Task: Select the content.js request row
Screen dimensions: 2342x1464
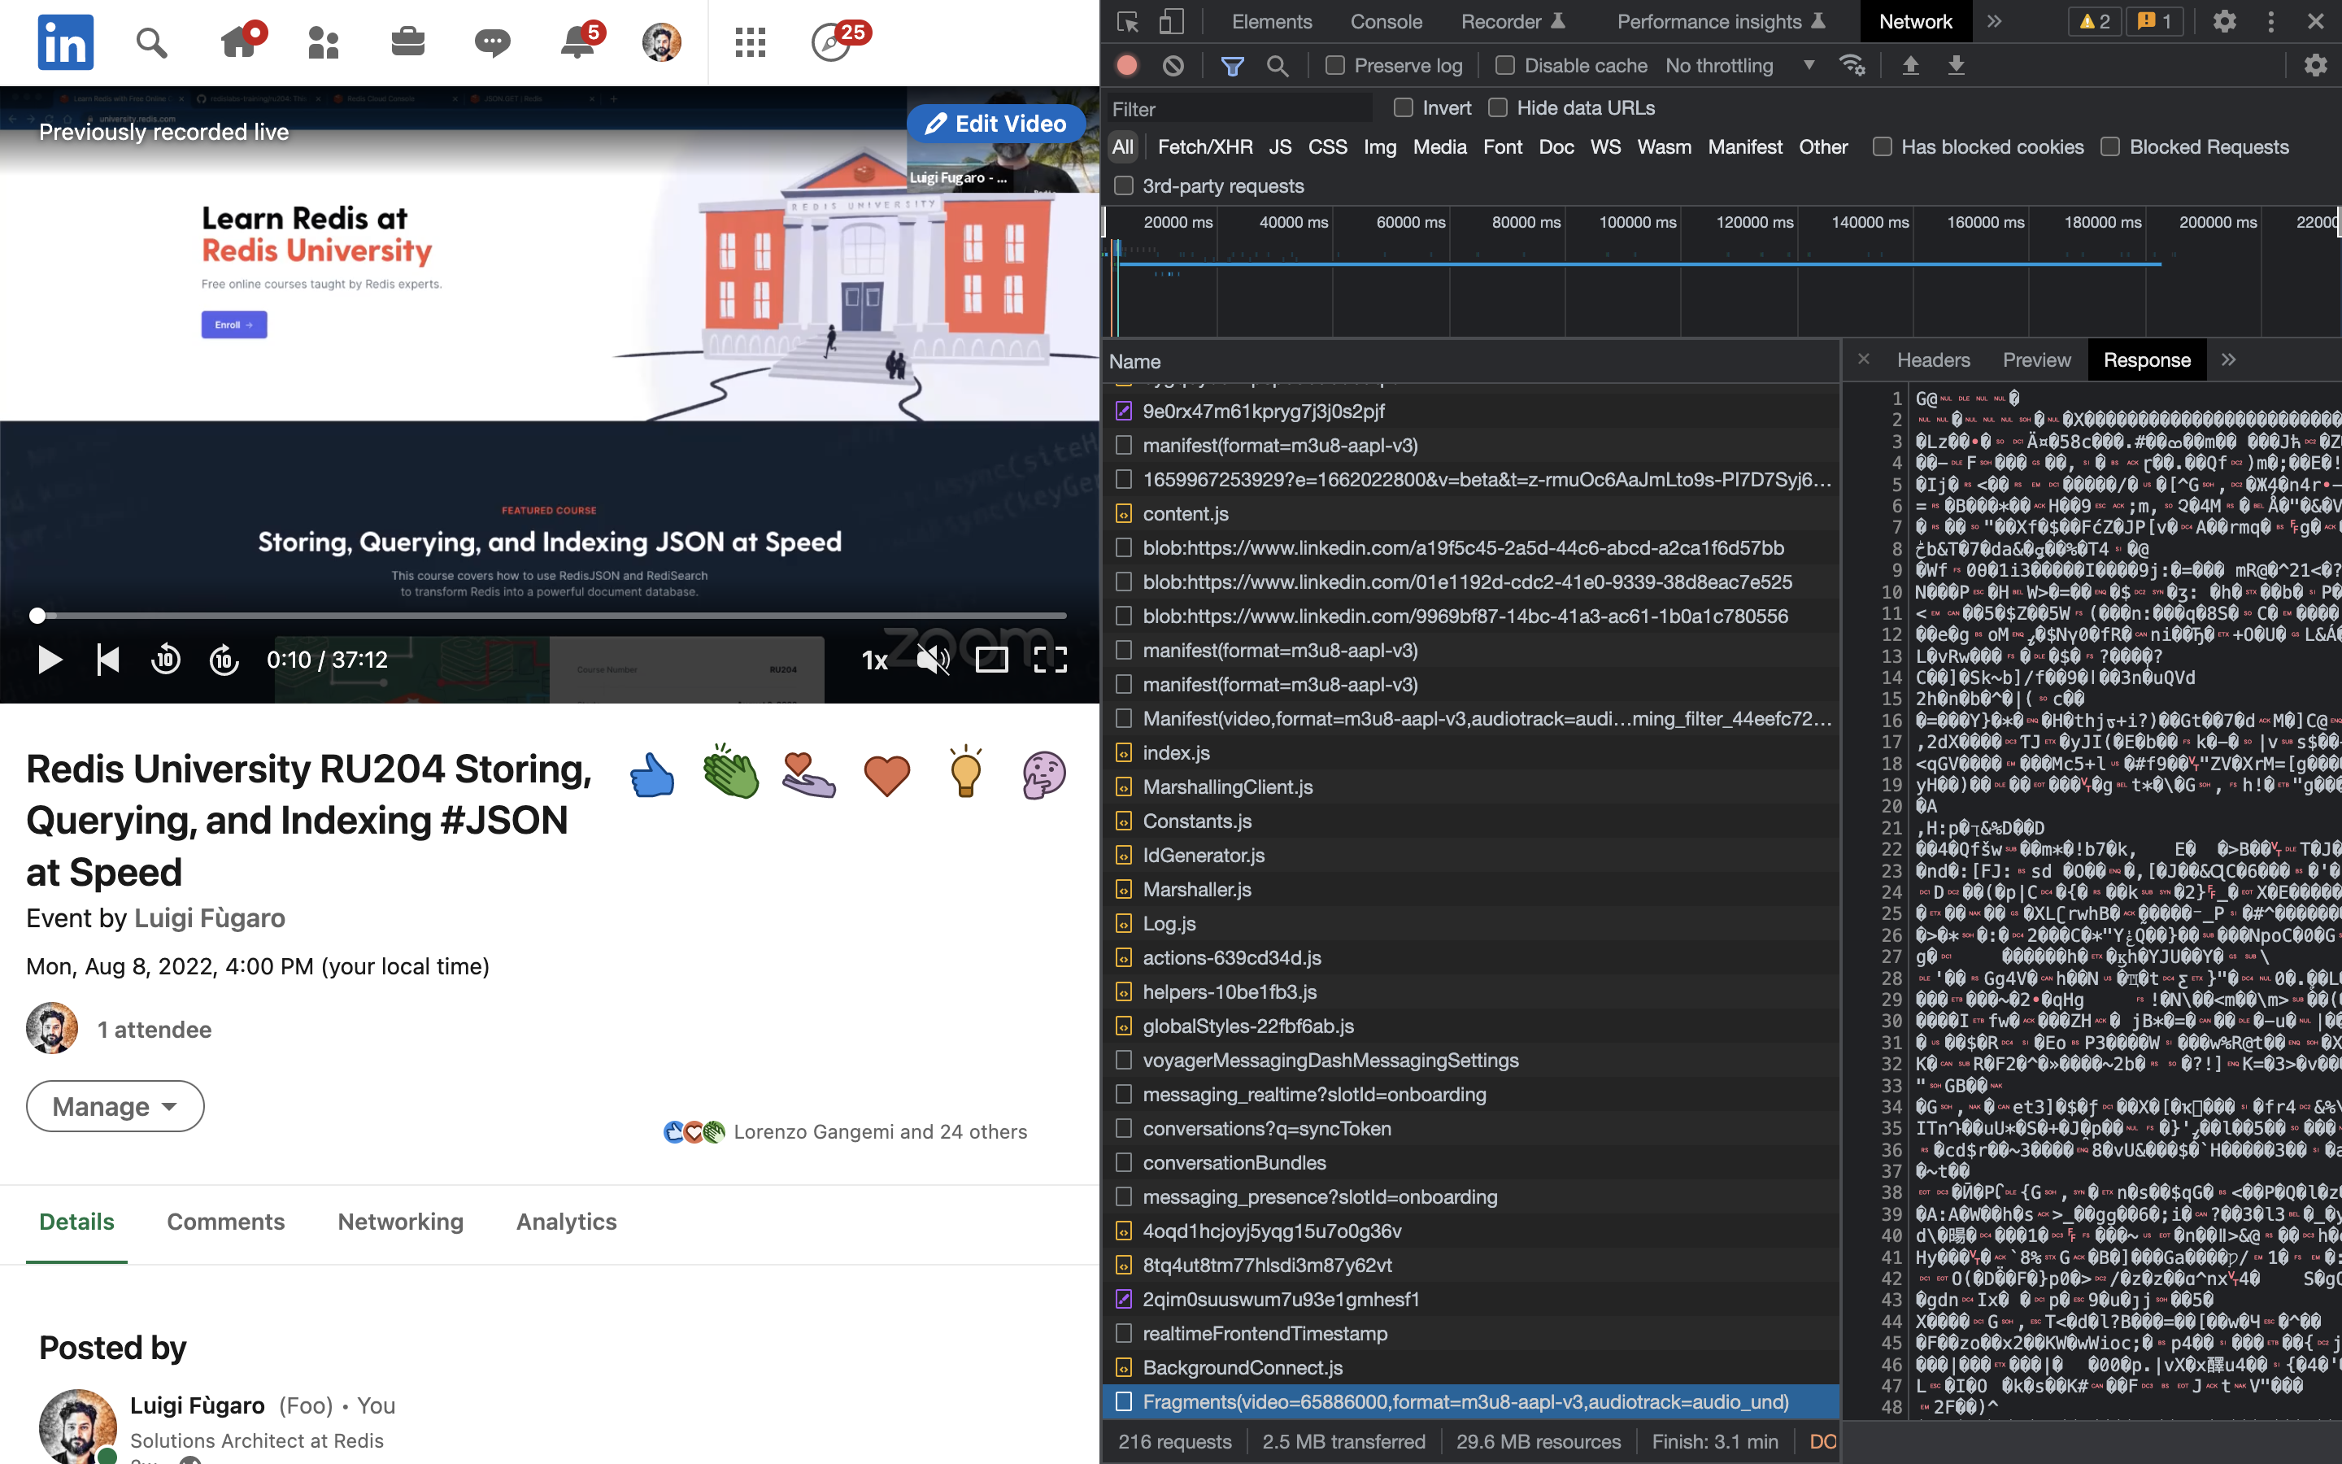Action: tap(1471, 513)
